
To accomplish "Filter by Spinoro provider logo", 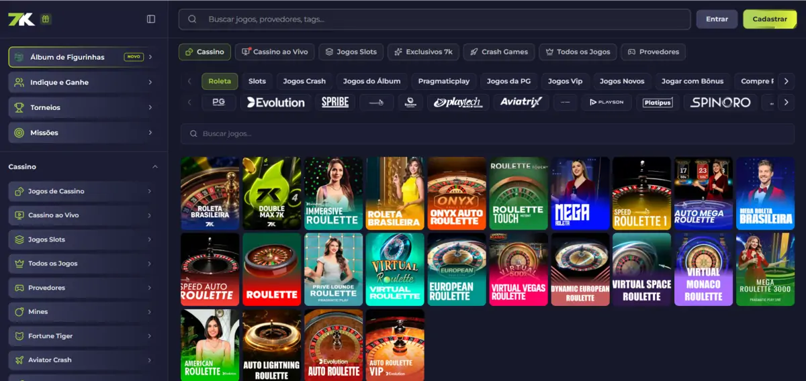I will 721,103.
